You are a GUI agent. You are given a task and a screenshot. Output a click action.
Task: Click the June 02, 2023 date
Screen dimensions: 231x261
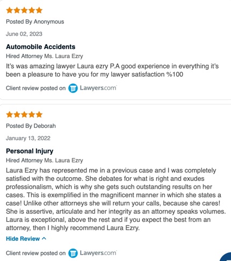point(24,34)
